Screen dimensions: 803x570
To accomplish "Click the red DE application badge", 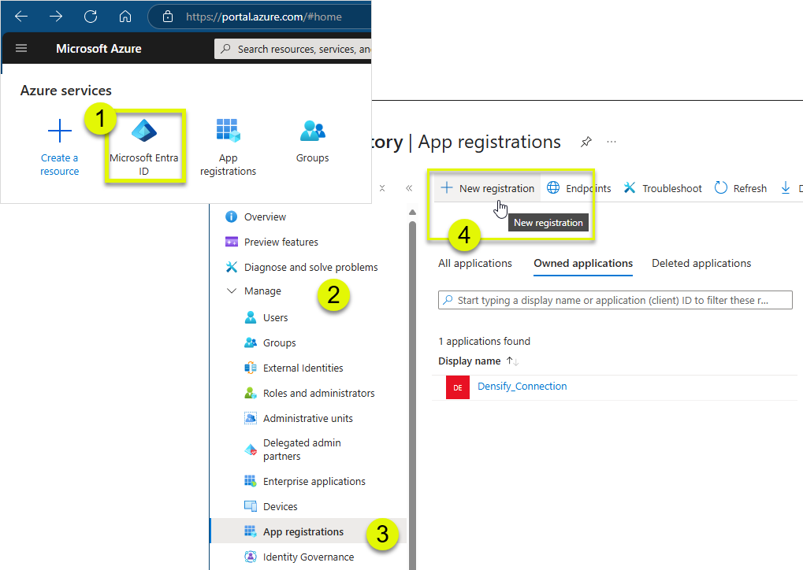I will (x=458, y=387).
